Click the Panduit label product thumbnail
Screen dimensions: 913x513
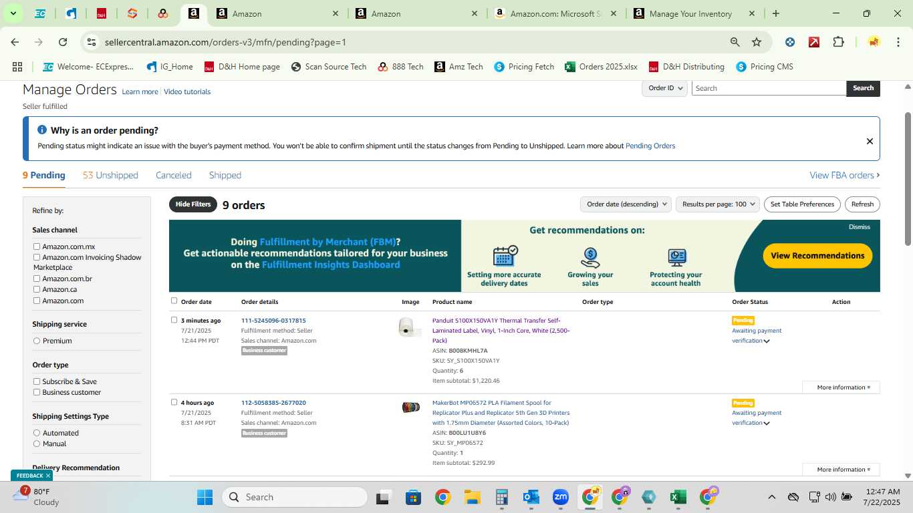coord(409,327)
